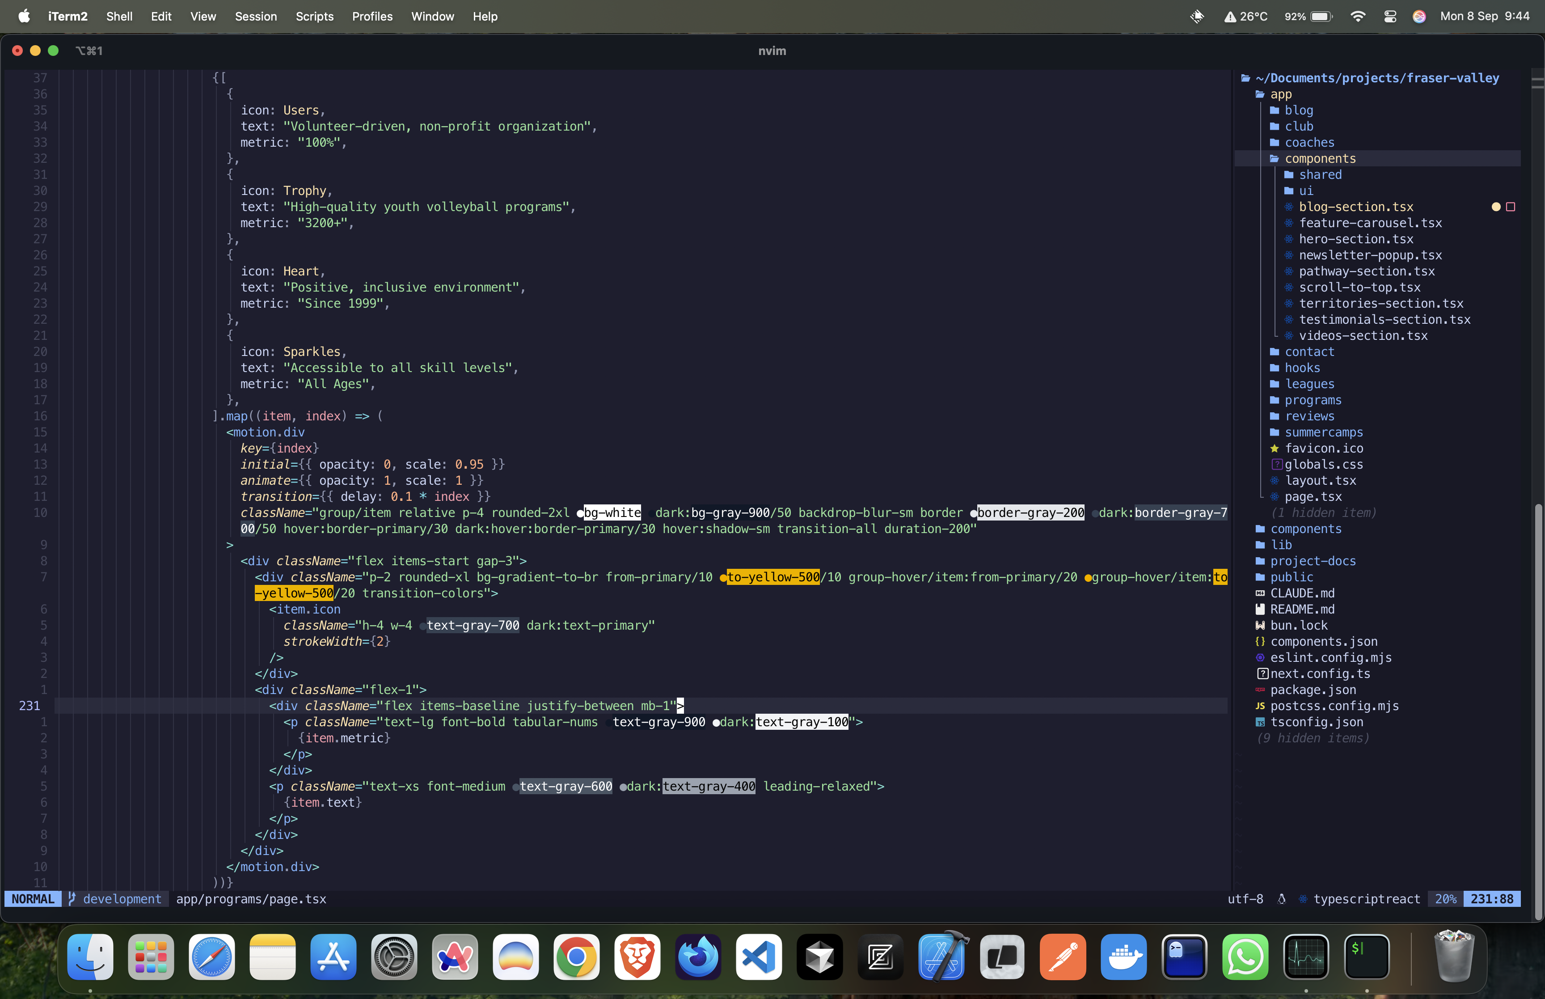The image size is (1545, 999).
Task: Click the NORMAL mode indicator
Action: click(x=33, y=899)
